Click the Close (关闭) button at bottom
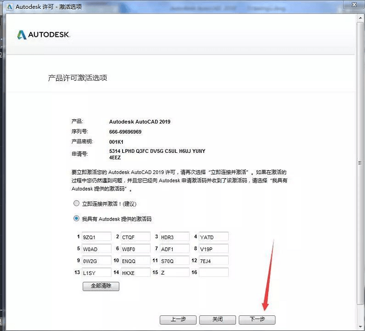Viewport: 365px width, 331px height. (x=218, y=320)
